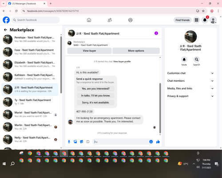Click the chat messages scrollbar

click(x=160, y=108)
